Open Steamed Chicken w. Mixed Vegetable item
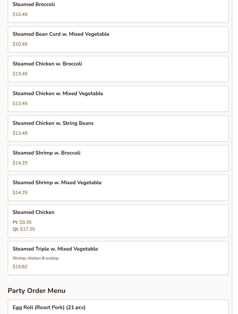Image resolution: width=238 pixels, height=314 pixels. [118, 99]
